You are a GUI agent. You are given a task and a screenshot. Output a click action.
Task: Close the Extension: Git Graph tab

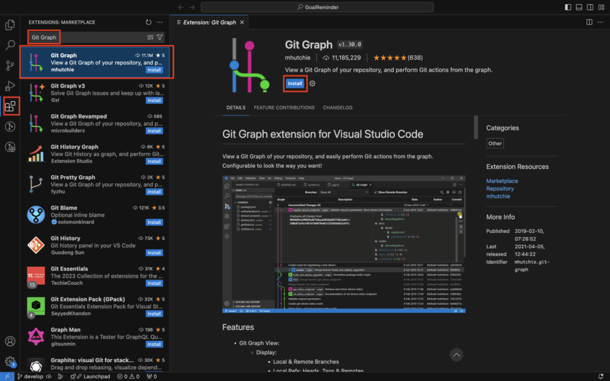tap(242, 22)
